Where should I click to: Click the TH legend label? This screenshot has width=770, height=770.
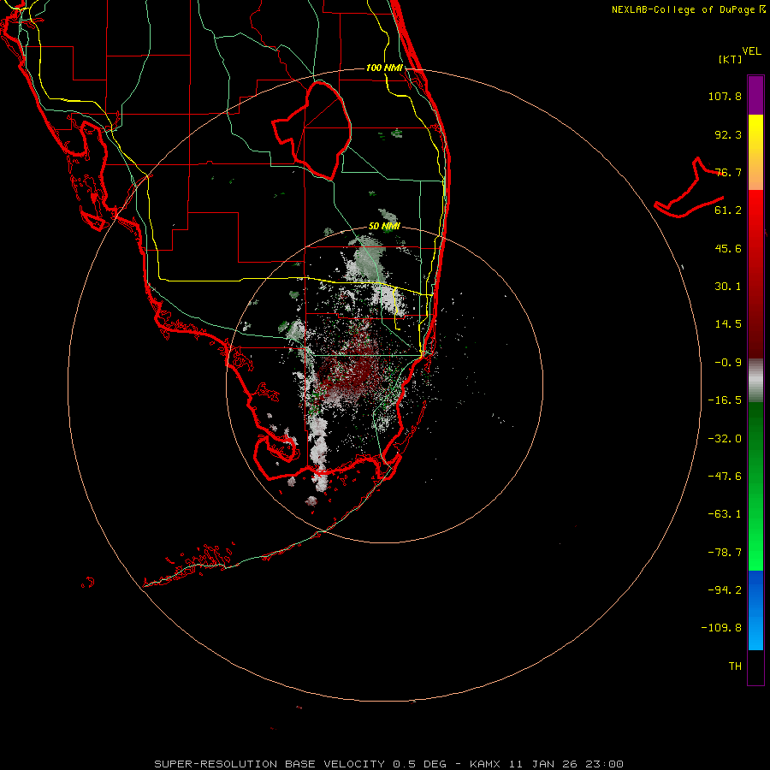click(735, 666)
